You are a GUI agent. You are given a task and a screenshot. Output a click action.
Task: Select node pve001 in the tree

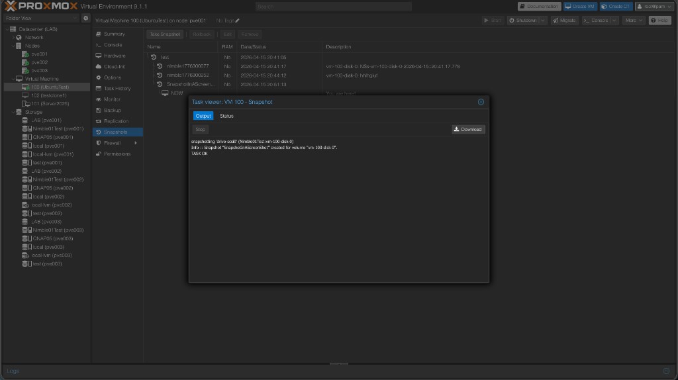(39, 54)
